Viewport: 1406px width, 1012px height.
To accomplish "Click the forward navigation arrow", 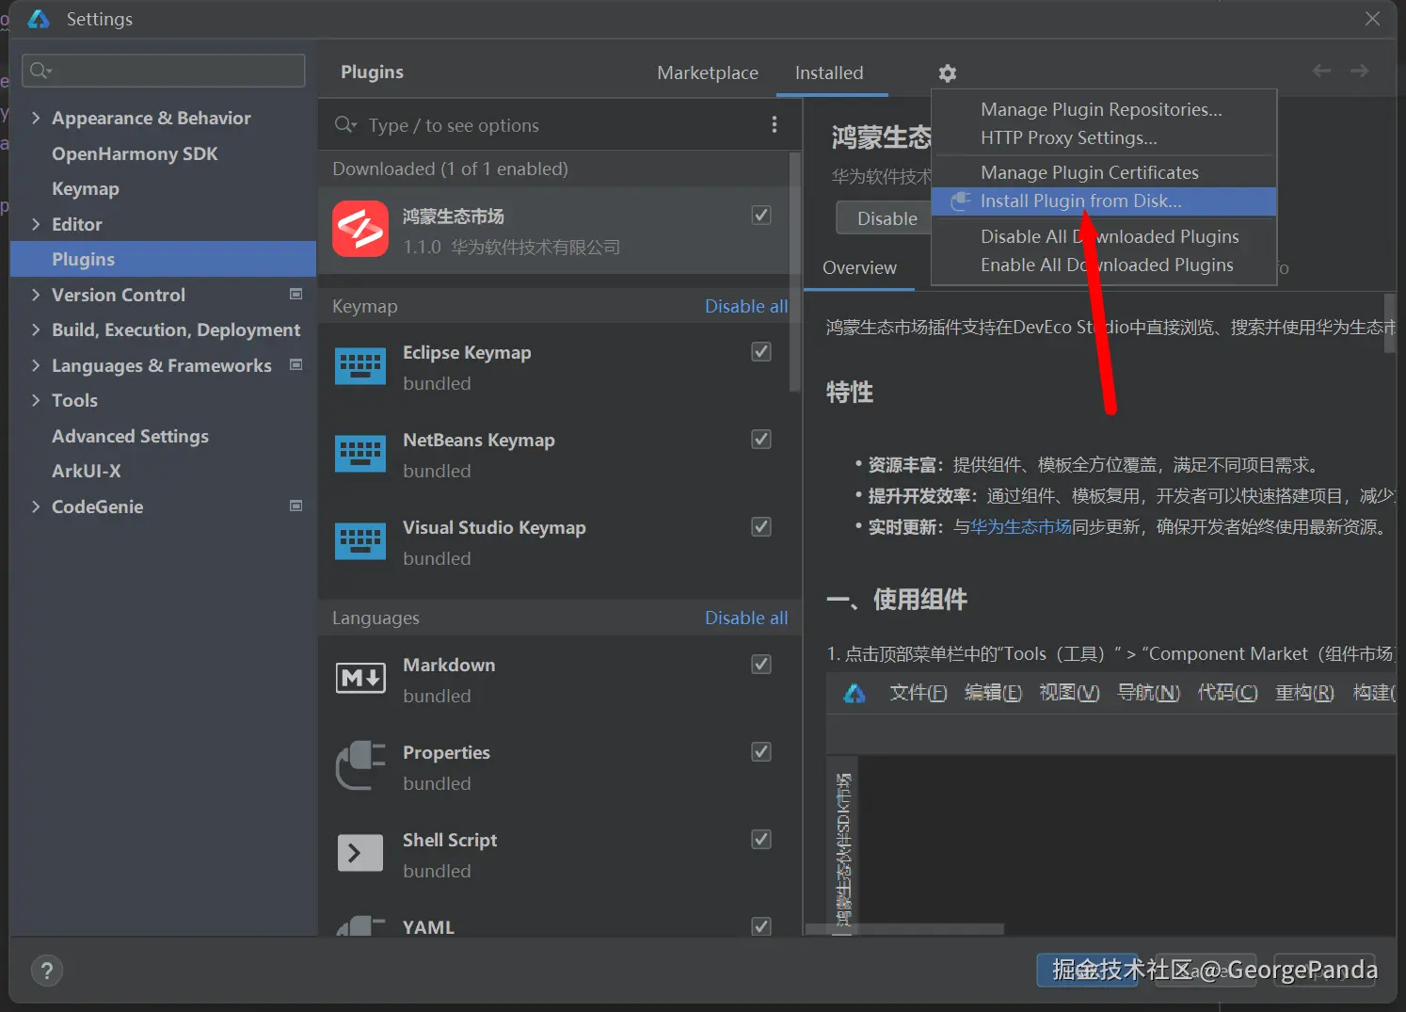I will (1359, 71).
